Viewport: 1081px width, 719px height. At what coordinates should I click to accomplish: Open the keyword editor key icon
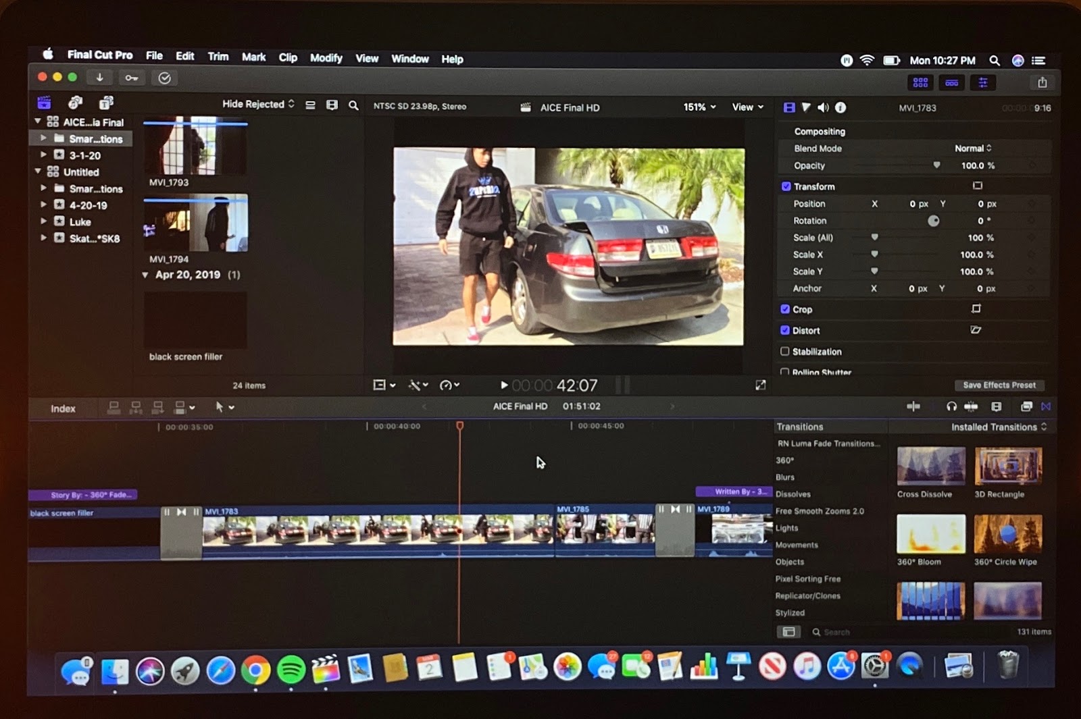pyautogui.click(x=132, y=78)
